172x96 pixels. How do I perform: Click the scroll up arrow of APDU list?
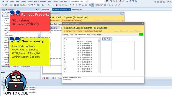point(99,39)
